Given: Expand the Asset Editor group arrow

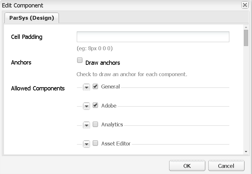Looking at the screenshot, I should pos(86,144).
